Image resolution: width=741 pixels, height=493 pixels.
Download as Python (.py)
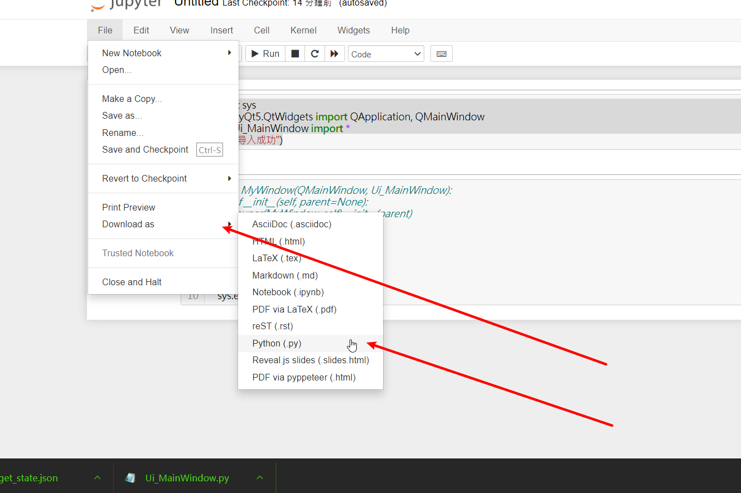[310, 343]
